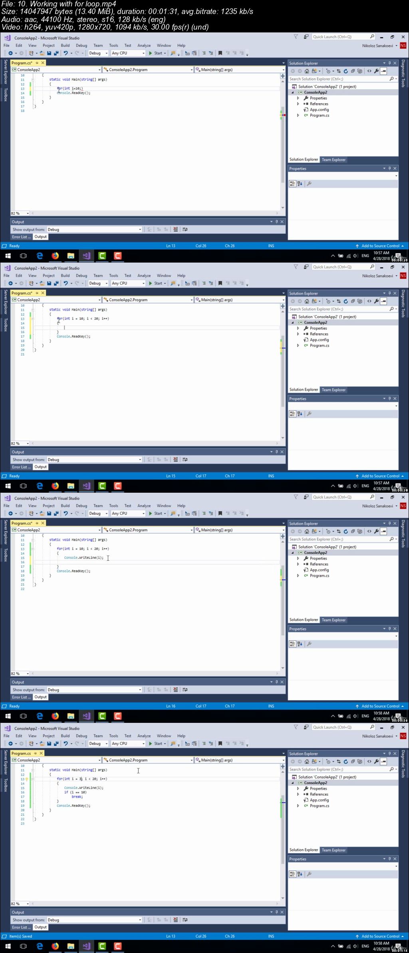Click notifications flag icon in second frame title bar
Viewport: 409px width, 953px height.
coord(296,267)
